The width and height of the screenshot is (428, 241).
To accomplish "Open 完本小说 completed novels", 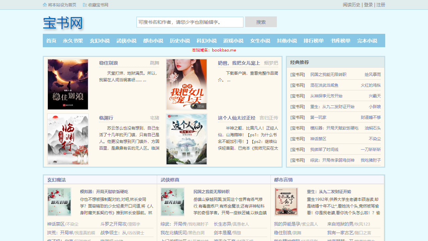I will click(367, 41).
